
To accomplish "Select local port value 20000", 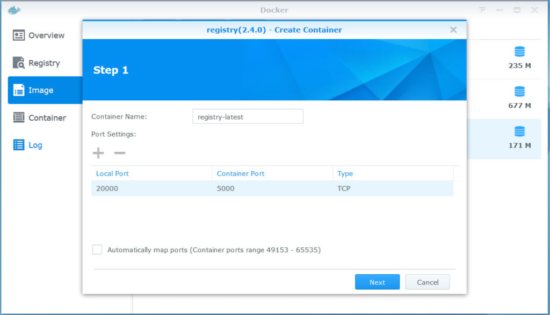I will (107, 188).
